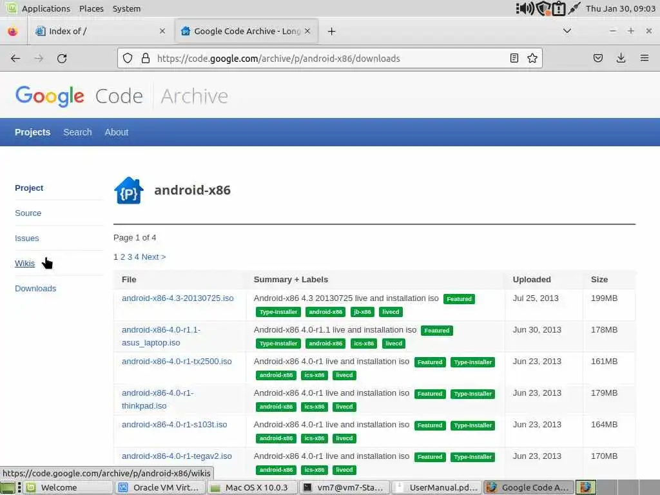Select Project in the sidebar

pyautogui.click(x=29, y=188)
